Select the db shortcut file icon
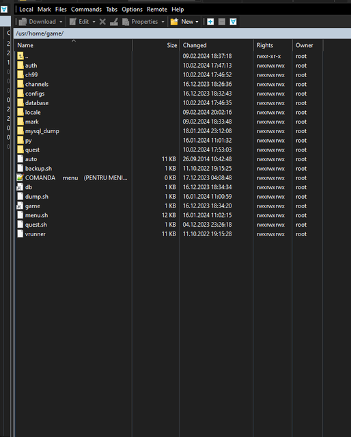Viewport: 351px width, 437px height. click(20, 187)
